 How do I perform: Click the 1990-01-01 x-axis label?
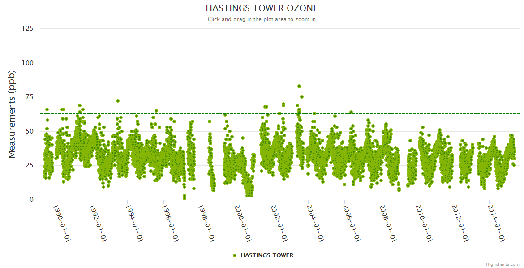click(x=62, y=223)
